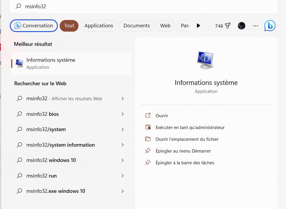286x209 pixels.
Task: Click Ouvrir to open the application
Action: click(162, 116)
